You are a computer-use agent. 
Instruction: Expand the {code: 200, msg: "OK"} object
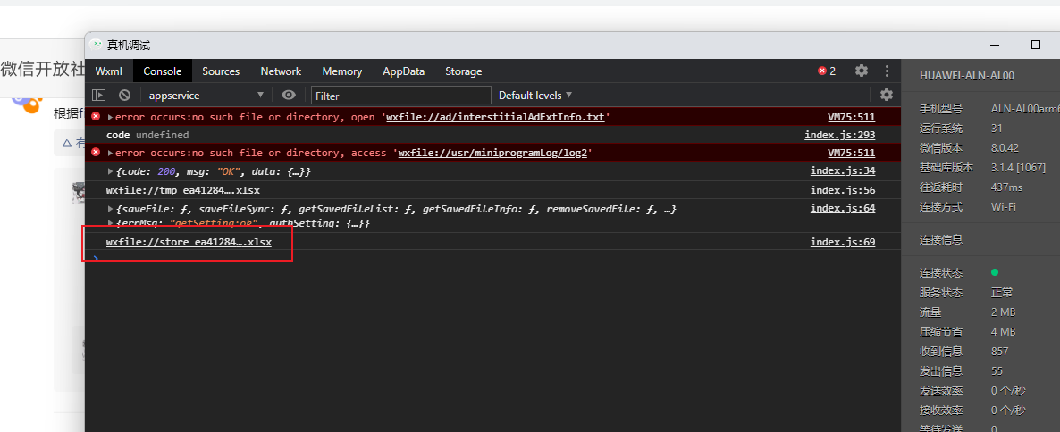110,171
